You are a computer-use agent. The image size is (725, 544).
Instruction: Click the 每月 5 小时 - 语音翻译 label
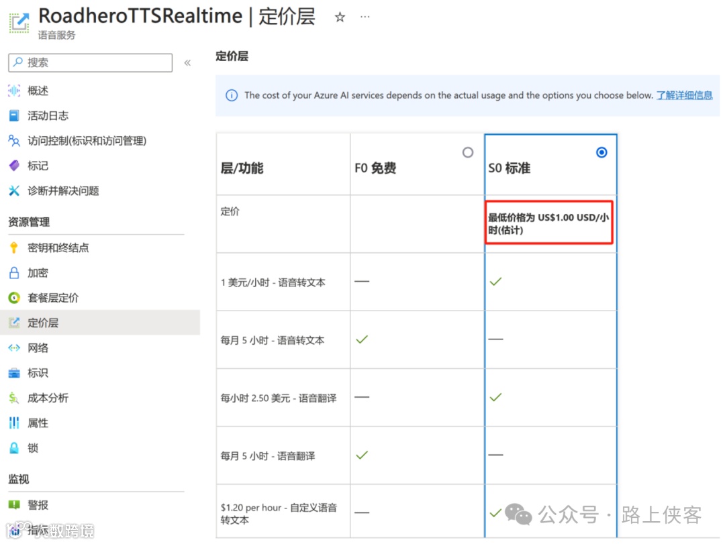268,455
